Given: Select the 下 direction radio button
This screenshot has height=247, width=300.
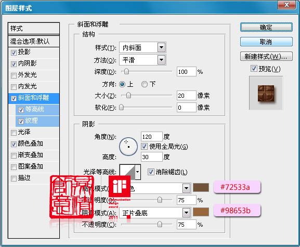Looking at the screenshot, I should point(145,84).
